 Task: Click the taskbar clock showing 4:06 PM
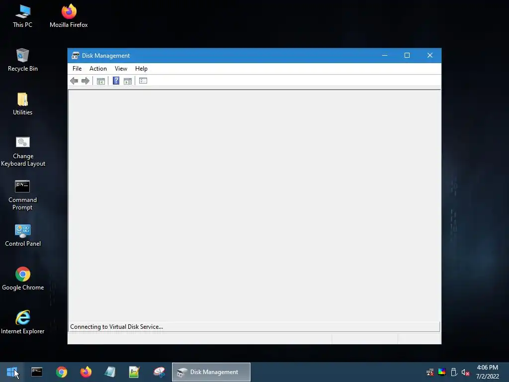487,372
